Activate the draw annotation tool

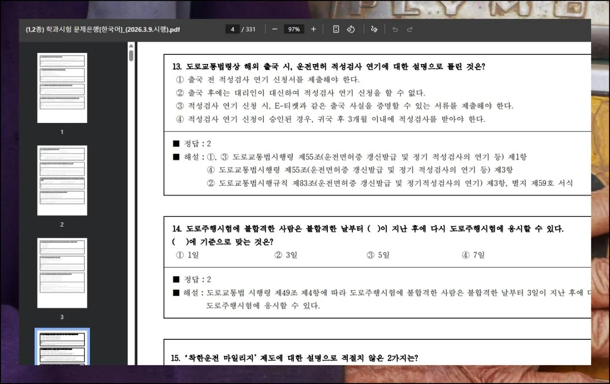pyautogui.click(x=374, y=29)
